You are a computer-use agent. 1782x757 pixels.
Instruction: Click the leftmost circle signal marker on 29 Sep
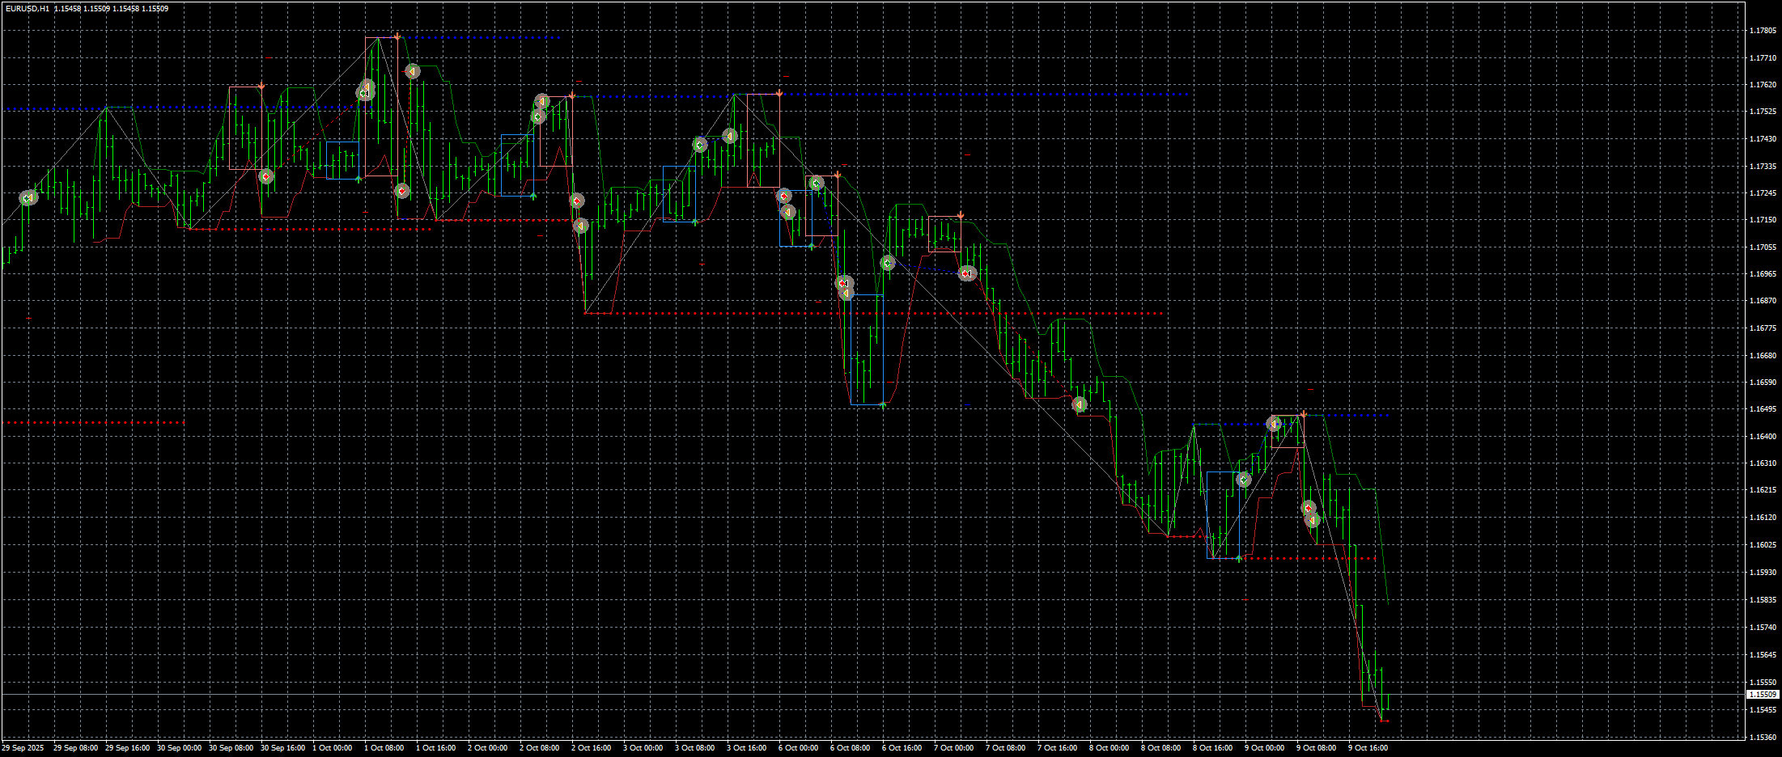tap(28, 197)
